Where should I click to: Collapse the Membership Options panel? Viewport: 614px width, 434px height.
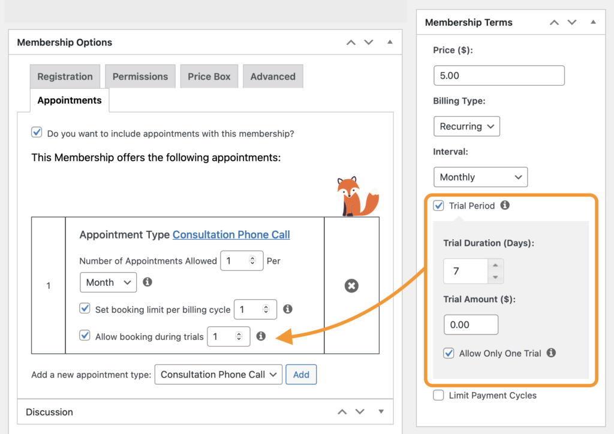point(390,42)
